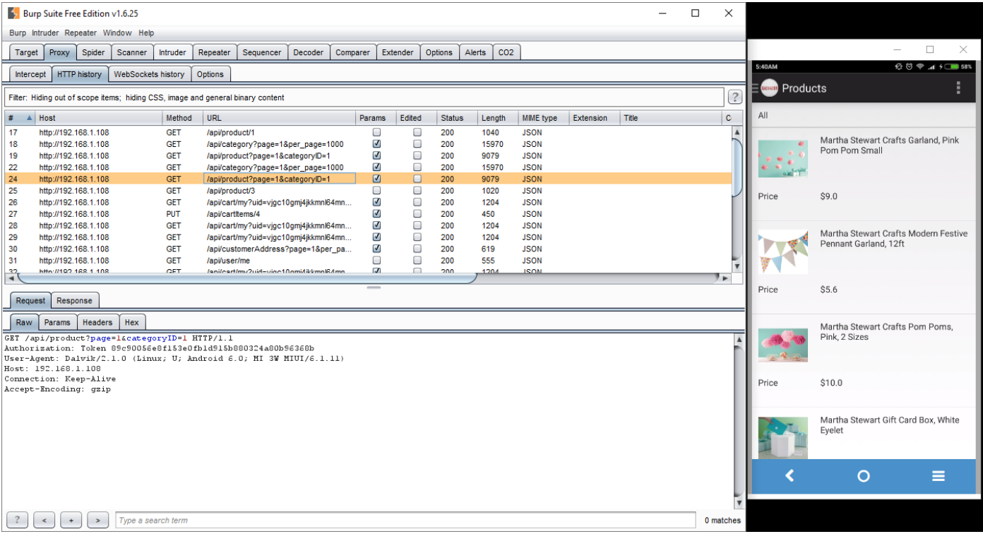Click the next match arrow button
983x534 pixels.
coord(97,521)
